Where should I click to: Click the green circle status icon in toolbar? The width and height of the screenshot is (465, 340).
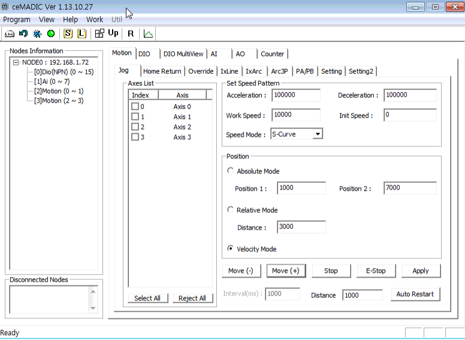51,34
